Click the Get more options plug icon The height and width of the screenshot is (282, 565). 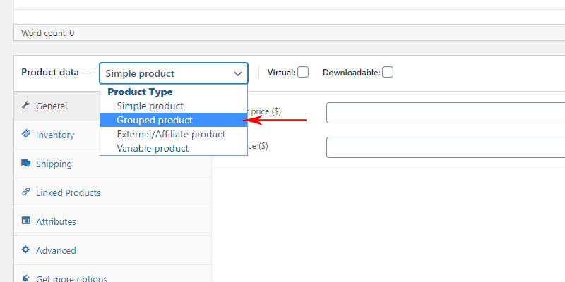coord(25,278)
